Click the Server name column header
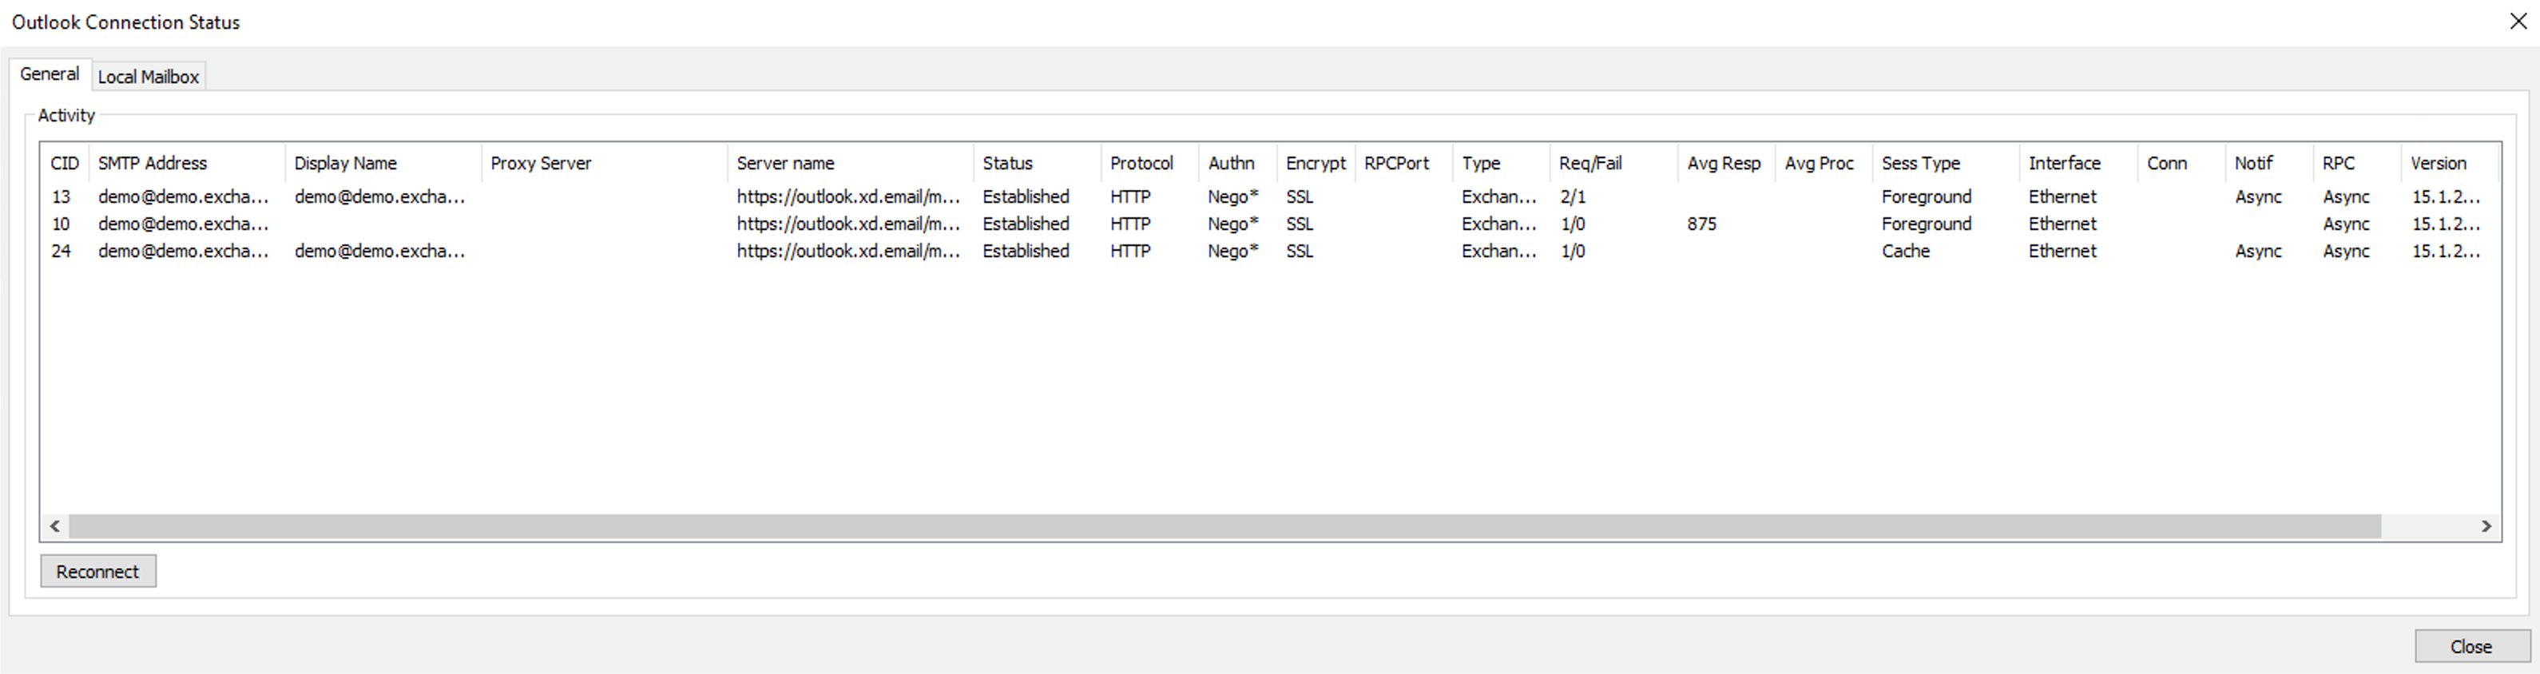 pos(785,164)
